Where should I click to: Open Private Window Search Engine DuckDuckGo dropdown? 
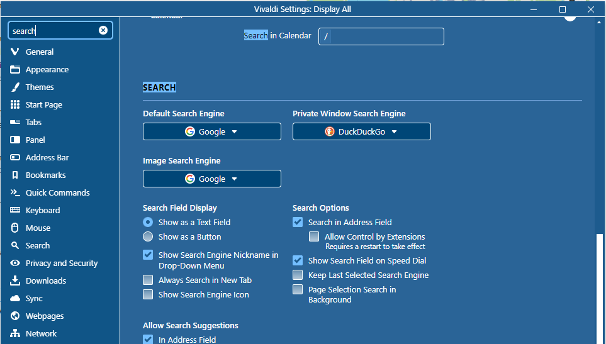361,131
